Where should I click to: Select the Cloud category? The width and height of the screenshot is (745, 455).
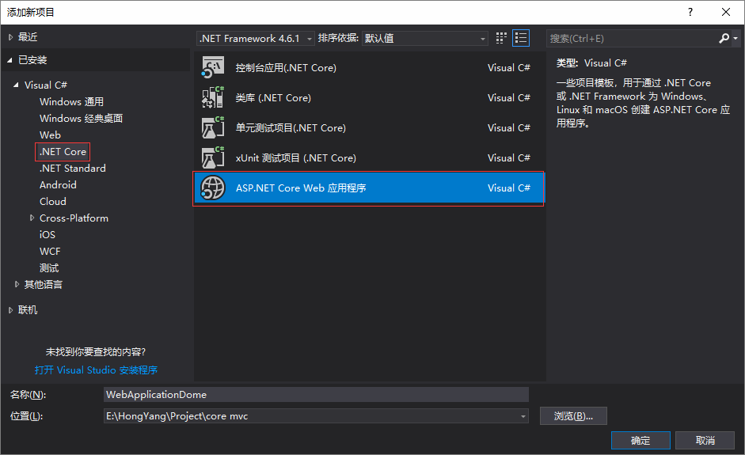52,201
